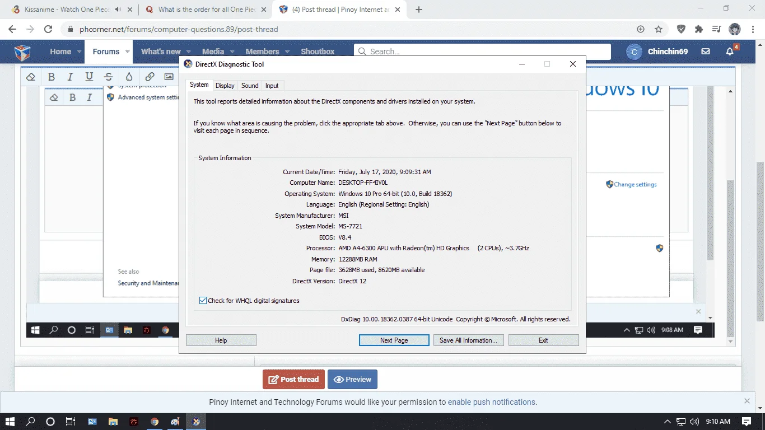
Task: Click the DirectX Diagnostic Tool taskbar icon
Action: [x=196, y=422]
